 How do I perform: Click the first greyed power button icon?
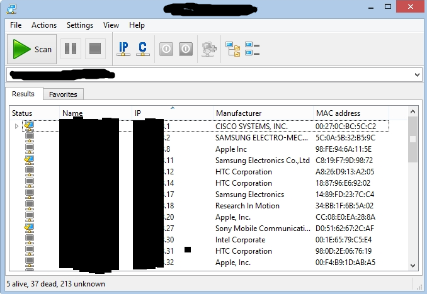pos(166,49)
